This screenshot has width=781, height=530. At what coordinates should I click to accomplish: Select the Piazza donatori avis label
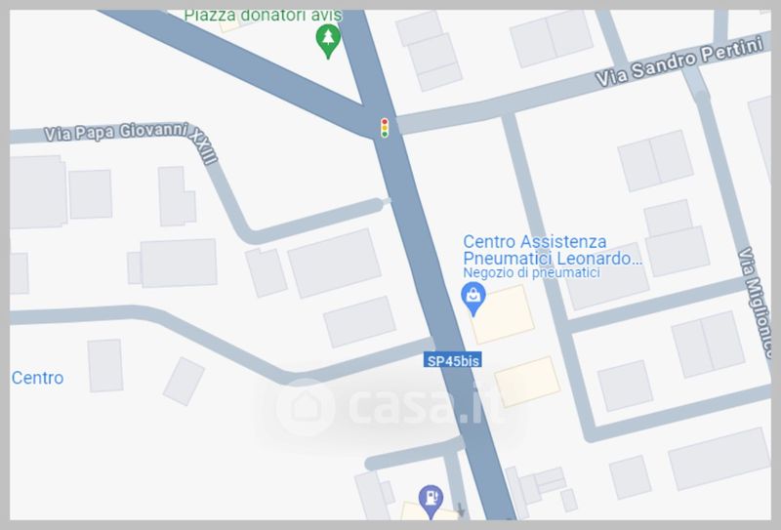click(263, 16)
